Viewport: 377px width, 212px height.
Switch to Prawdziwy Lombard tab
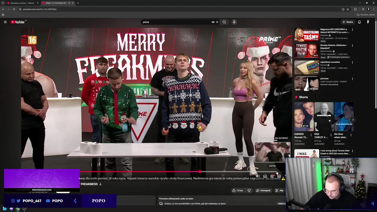pos(22,3)
